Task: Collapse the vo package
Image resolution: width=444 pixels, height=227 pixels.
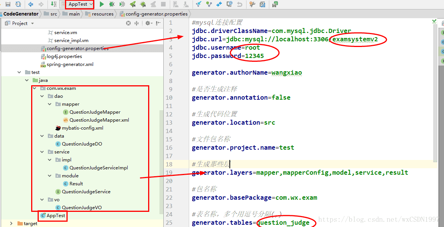Action: pyautogui.click(x=42, y=200)
